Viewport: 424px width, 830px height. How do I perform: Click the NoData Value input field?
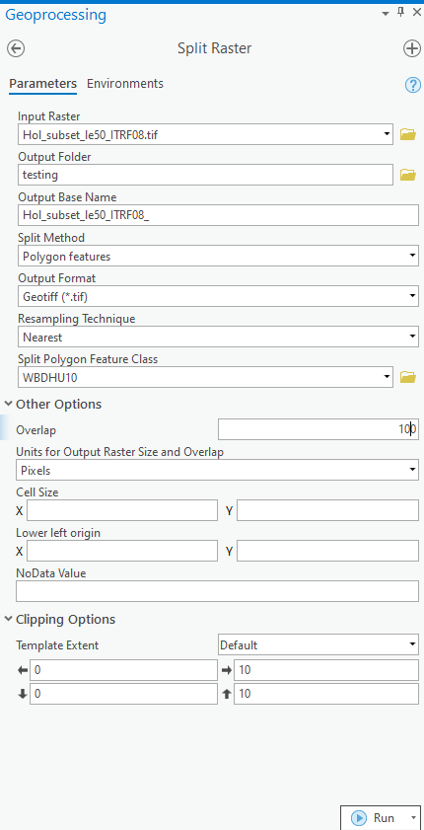pos(217,591)
